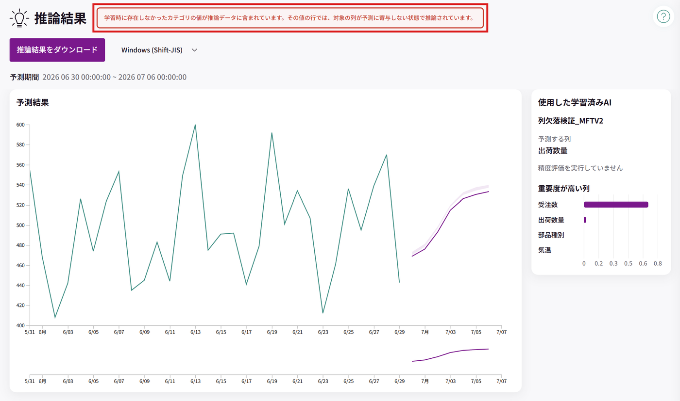The width and height of the screenshot is (680, 401).
Task: Click the 460 y-axis label
Action: (20, 265)
